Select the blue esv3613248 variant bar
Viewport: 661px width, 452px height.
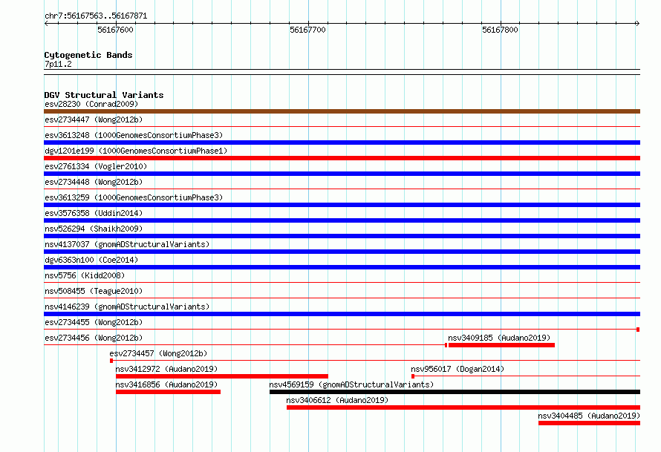click(342, 143)
